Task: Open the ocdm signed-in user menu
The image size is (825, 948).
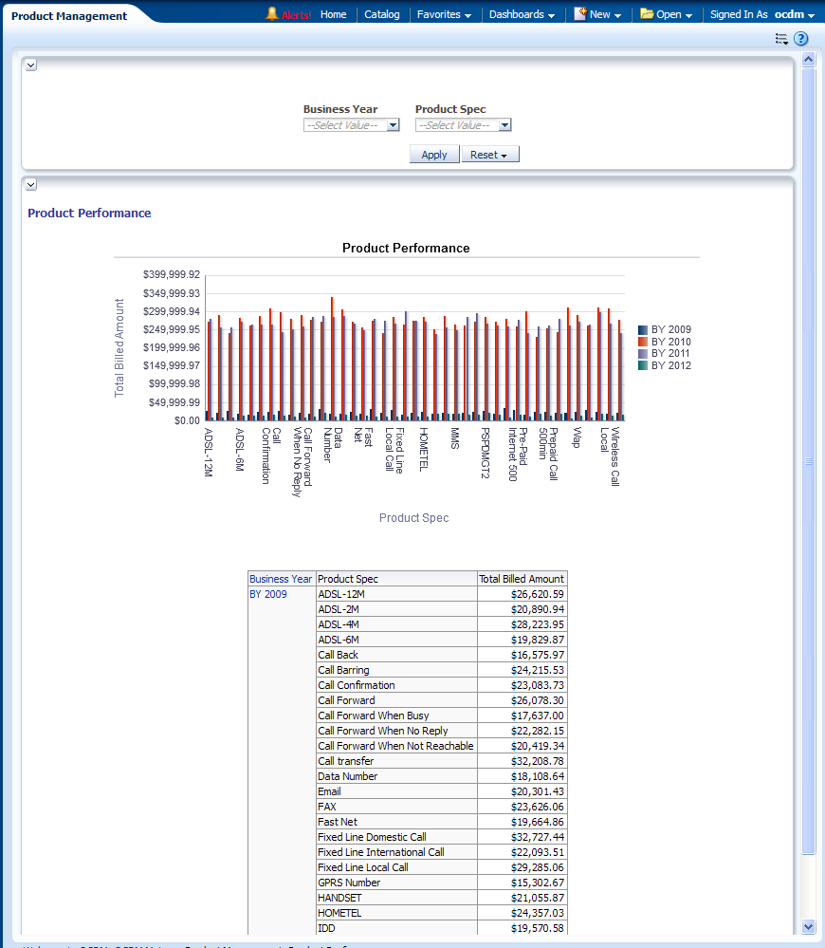Action: (x=794, y=14)
